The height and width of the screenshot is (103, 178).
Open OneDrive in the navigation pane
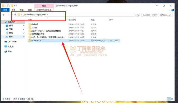click(x=12, y=42)
